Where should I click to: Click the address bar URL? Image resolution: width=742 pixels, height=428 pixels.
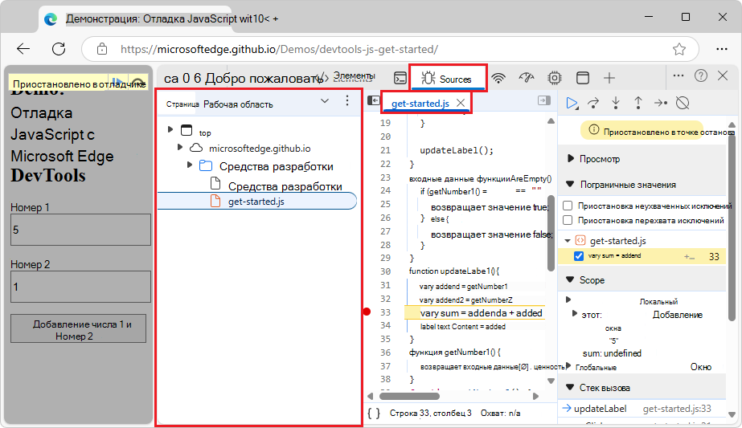click(279, 49)
